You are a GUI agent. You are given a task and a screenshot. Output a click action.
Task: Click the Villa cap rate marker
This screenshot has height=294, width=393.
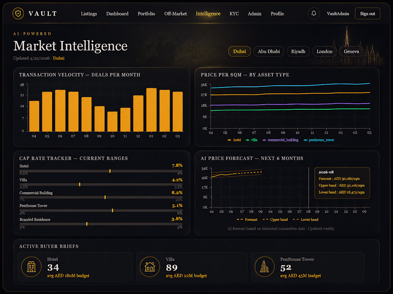pyautogui.click(x=80, y=184)
